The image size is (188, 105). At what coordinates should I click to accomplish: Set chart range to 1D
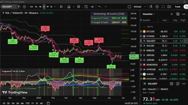(x=4, y=103)
